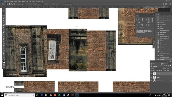Choose Subtract from Selection mode

[x=12, y=4]
